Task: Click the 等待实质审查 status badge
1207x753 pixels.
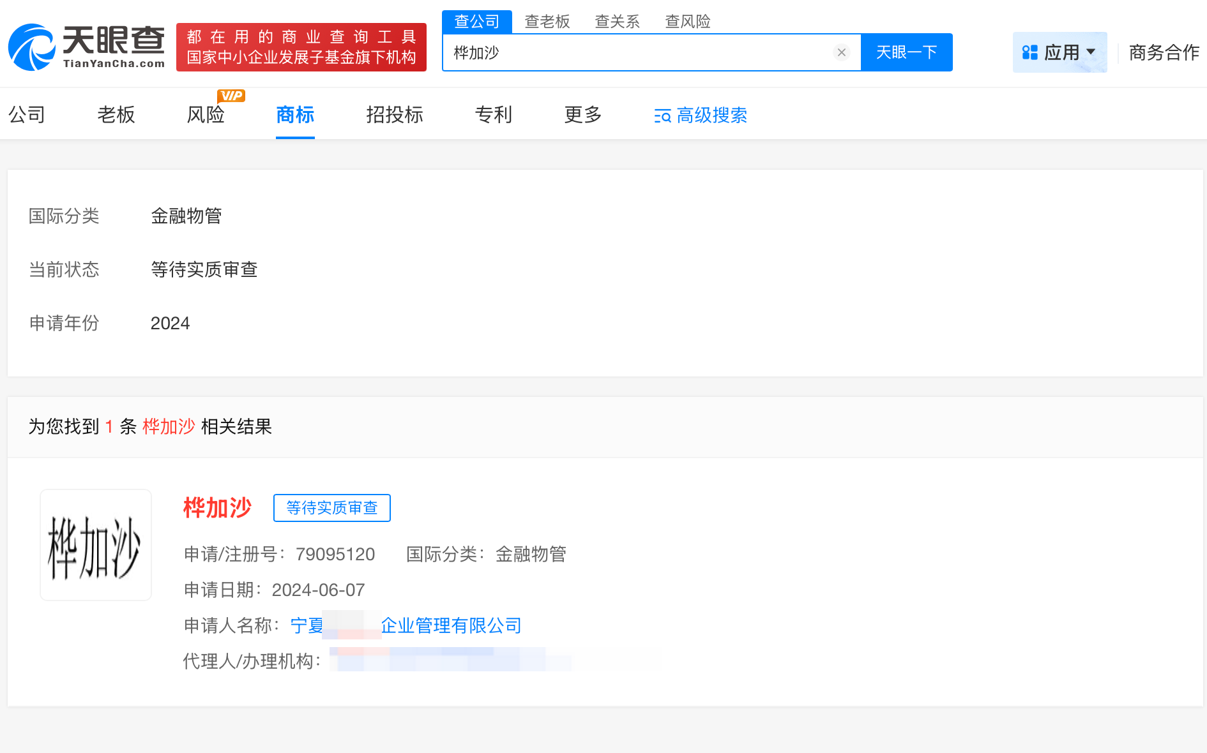Action: tap(331, 508)
